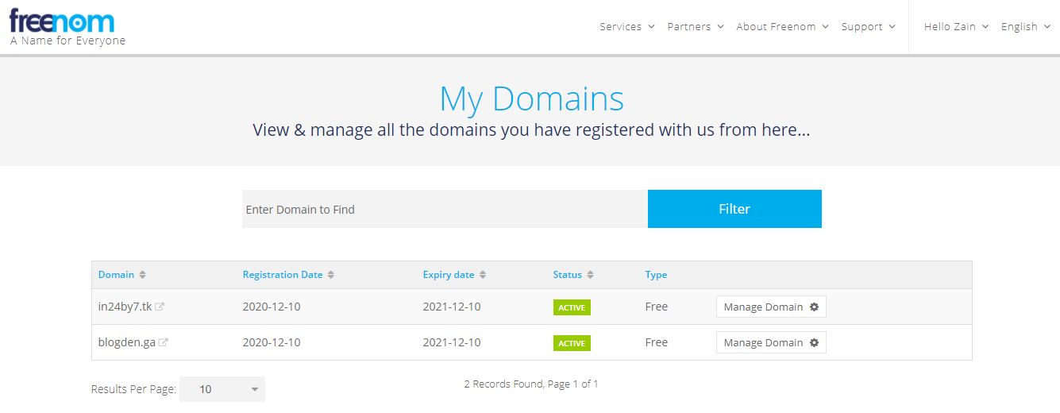Click the blogden.ga domain name
This screenshot has height=413, width=1060.
pos(127,342)
